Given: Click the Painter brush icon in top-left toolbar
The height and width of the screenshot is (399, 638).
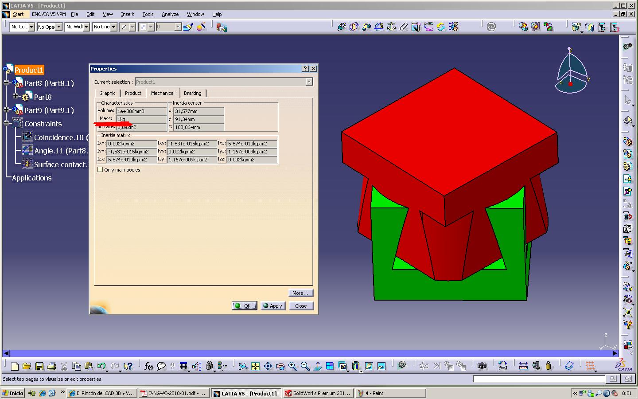Looking at the screenshot, I should 188,27.
